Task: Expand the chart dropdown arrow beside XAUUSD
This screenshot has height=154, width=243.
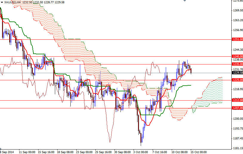Action: 2,2
